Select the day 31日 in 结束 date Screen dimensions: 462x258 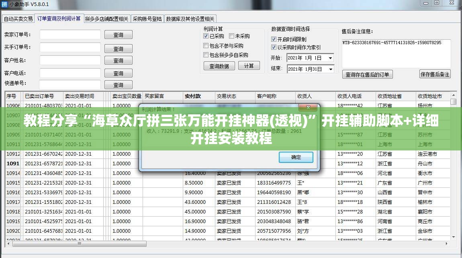coord(318,69)
